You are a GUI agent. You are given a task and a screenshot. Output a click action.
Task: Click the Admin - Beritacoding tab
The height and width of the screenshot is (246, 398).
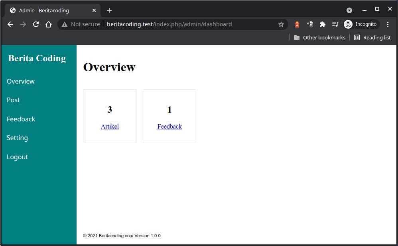48,10
